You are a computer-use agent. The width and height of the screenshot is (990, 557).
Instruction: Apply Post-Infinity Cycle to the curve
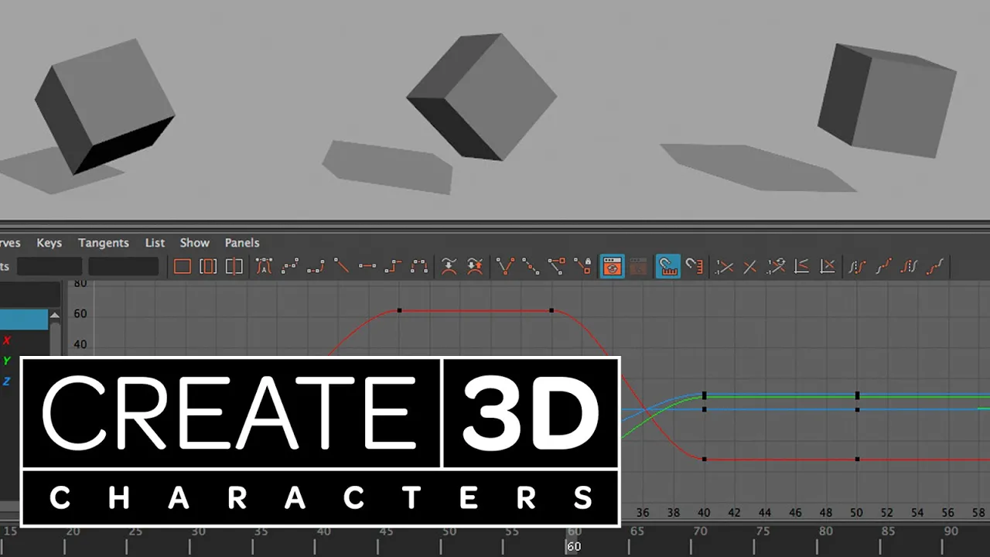(910, 267)
